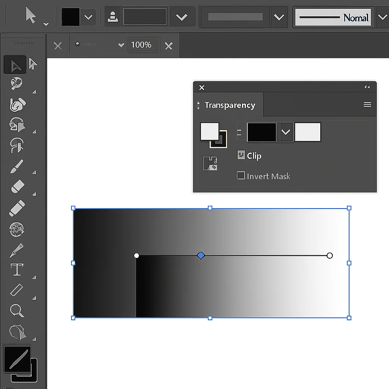Click the make opacity mask icon

click(210, 163)
